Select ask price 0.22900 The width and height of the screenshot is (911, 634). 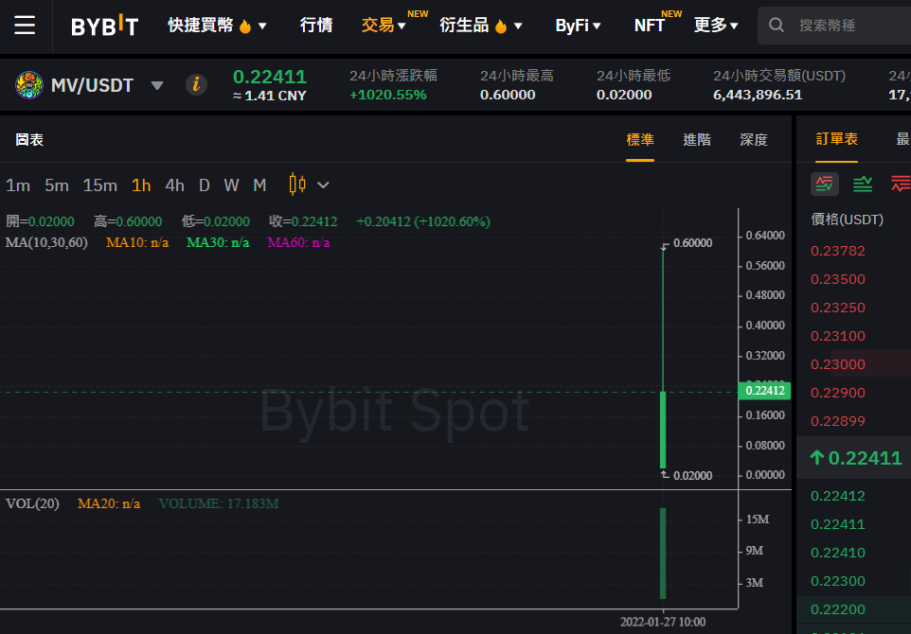pyautogui.click(x=838, y=393)
